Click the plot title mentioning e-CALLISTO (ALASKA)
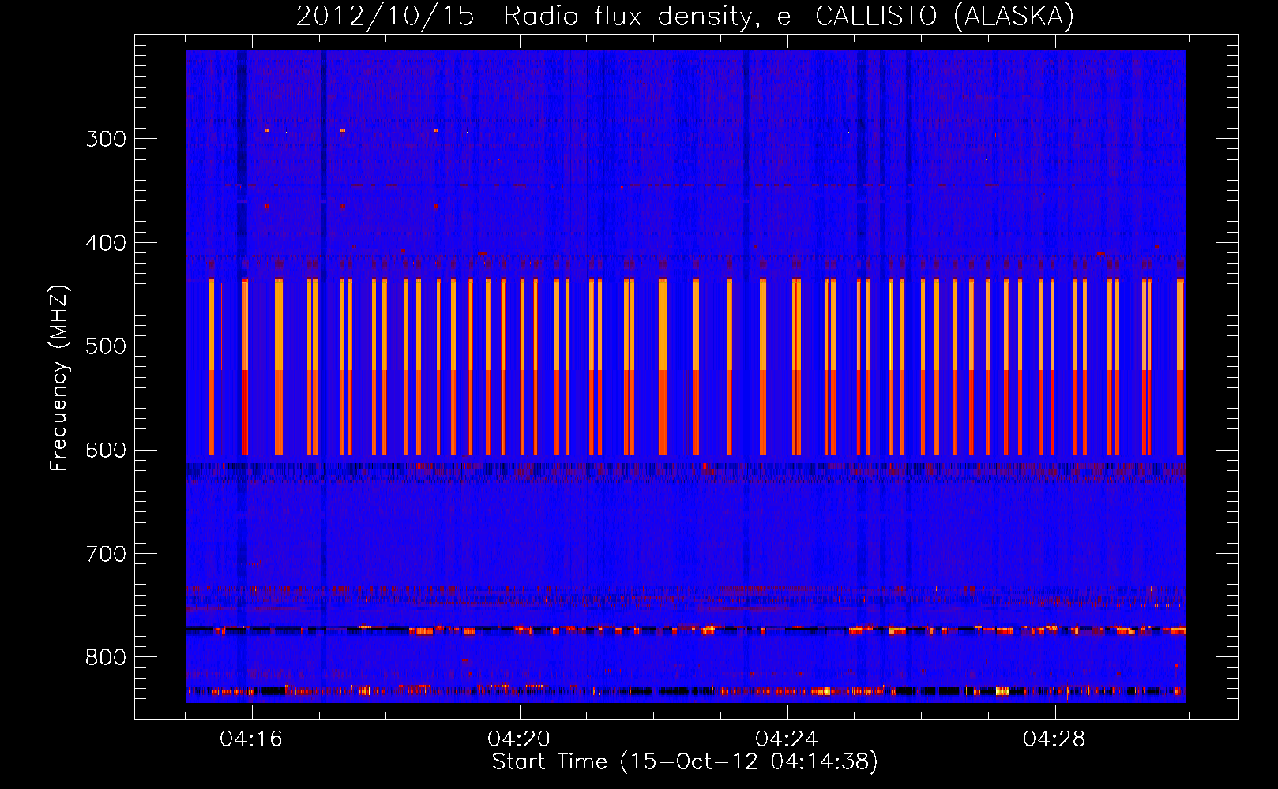Image resolution: width=1278 pixels, height=789 pixels. click(x=685, y=16)
